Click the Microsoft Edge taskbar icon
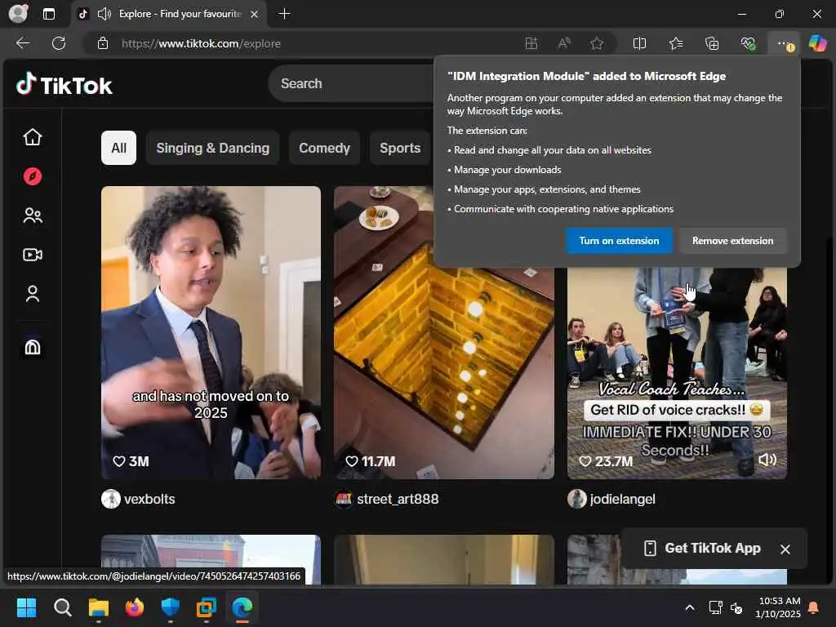This screenshot has width=836, height=627. pyautogui.click(x=242, y=607)
